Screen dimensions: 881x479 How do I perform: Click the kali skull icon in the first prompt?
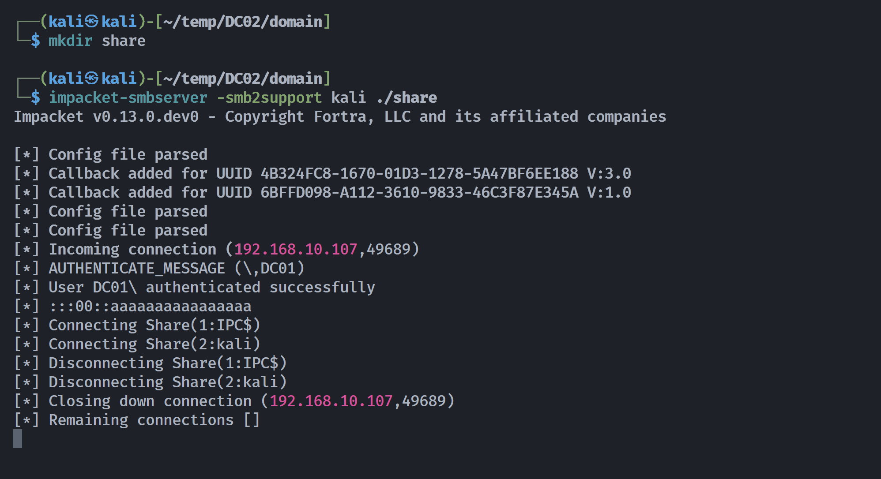[x=92, y=21]
